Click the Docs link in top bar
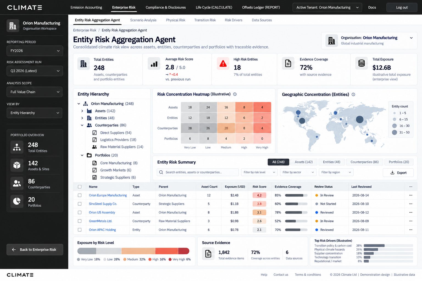Image resolution: width=422 pixels, height=281 pixels. (x=372, y=7)
